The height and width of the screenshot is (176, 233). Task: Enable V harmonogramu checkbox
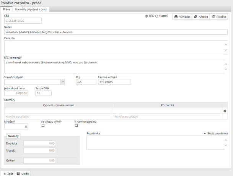pos(76,126)
